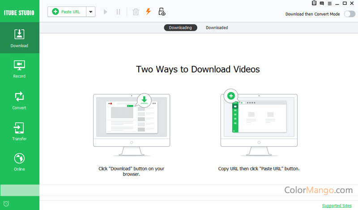The height and width of the screenshot is (210, 358).
Task: Click the Paste URL button
Action: (x=67, y=12)
